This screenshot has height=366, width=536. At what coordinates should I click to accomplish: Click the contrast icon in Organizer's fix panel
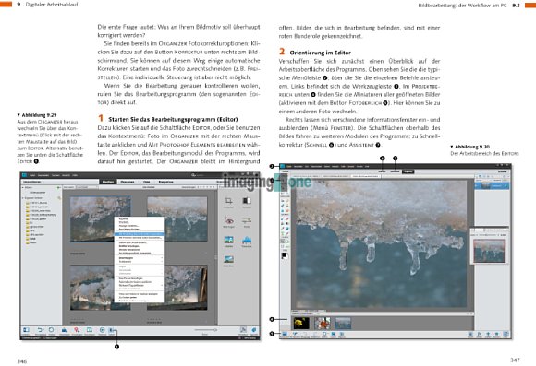point(247,201)
